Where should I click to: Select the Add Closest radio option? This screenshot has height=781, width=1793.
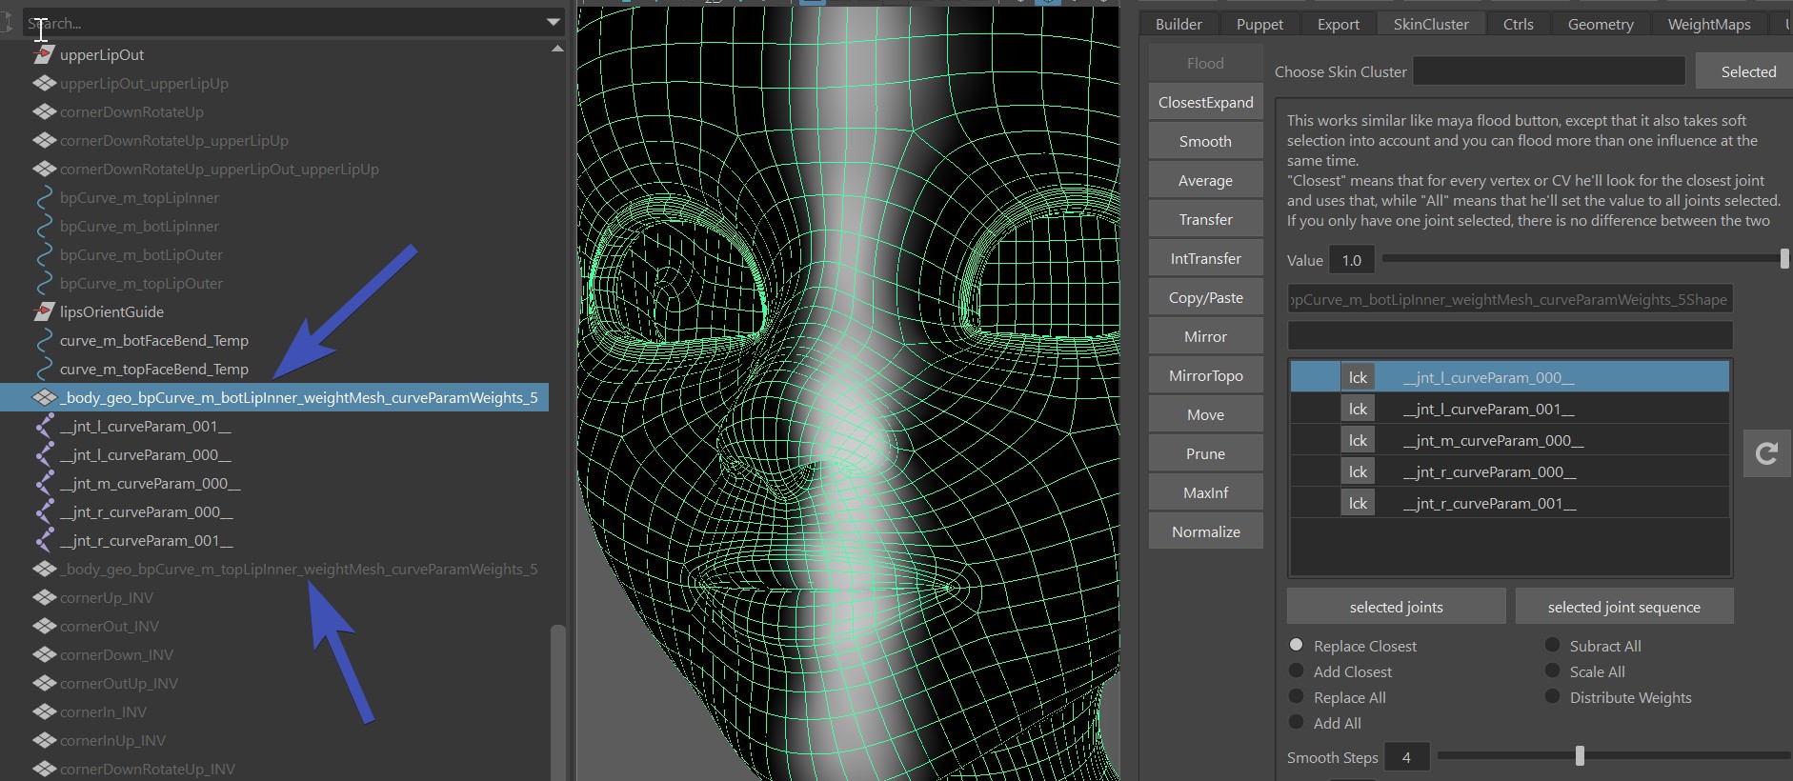coord(1296,671)
